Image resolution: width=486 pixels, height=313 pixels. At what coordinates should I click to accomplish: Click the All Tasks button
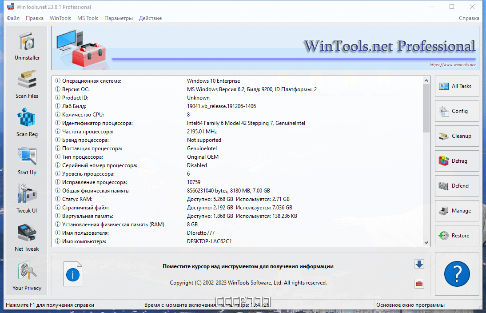(x=457, y=86)
